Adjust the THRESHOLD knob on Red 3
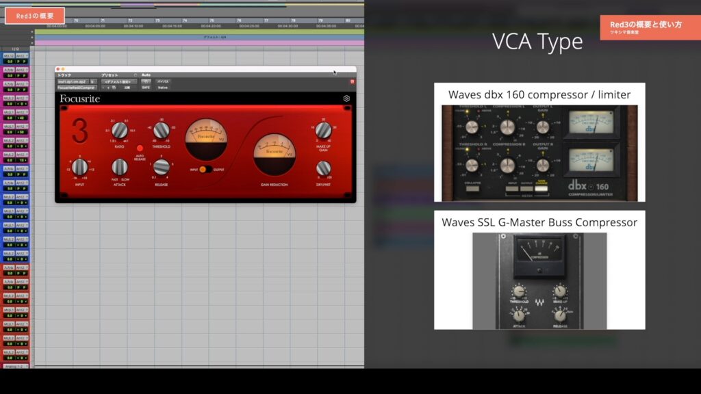The height and width of the screenshot is (394, 701). coord(162,131)
